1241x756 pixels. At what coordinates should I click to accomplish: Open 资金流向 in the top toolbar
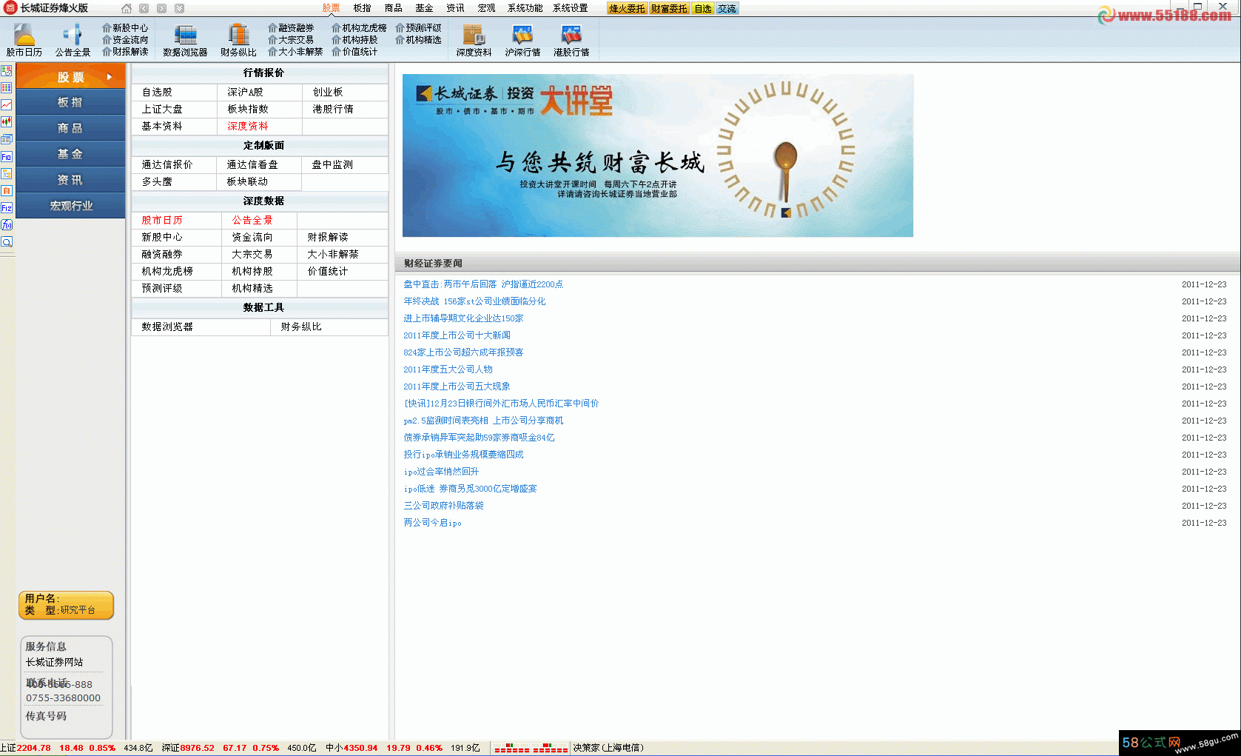pyautogui.click(x=125, y=40)
